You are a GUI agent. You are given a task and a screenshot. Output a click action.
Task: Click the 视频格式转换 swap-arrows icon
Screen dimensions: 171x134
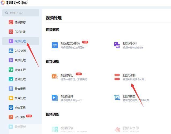(55, 45)
